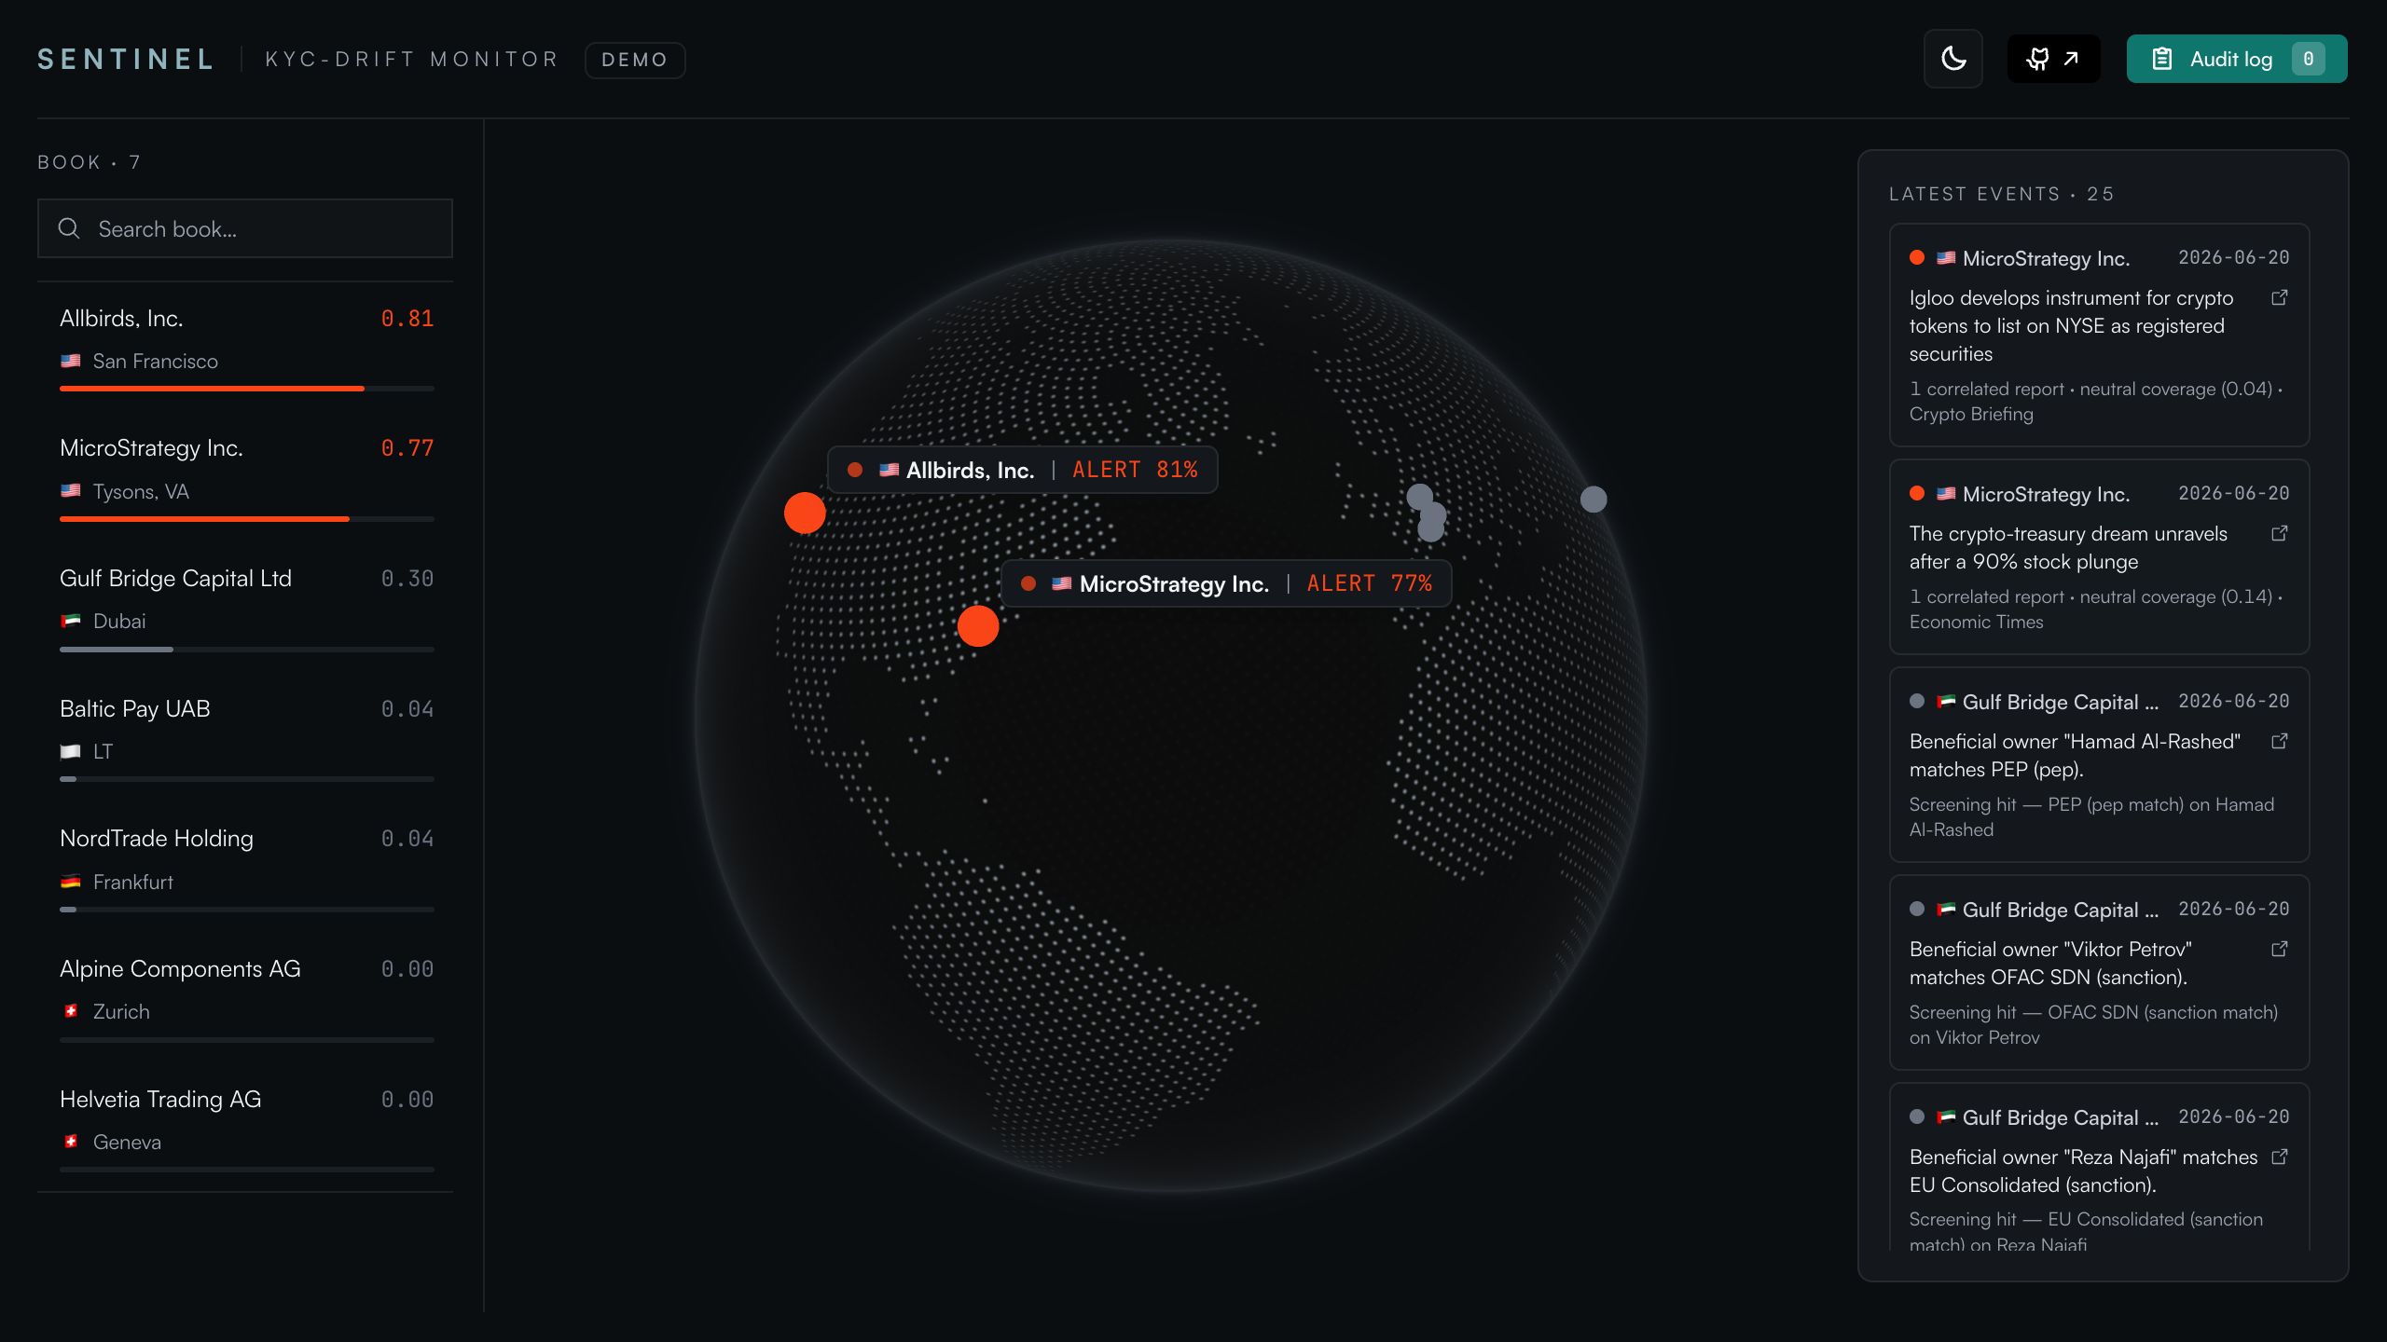2387x1342 pixels.
Task: Click the 'LATEST EVENTS · 25' heading
Action: coord(2002,194)
